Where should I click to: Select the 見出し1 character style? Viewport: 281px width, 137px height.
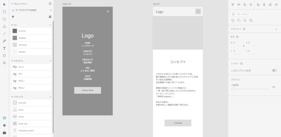click(x=31, y=81)
